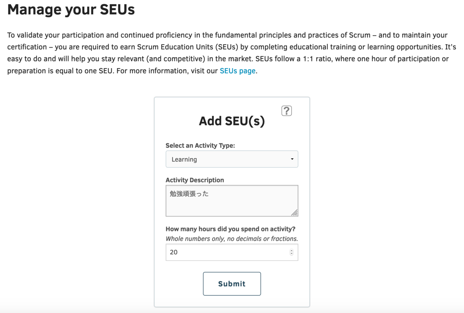464x313 pixels.
Task: Place cursor in the Japanese description text
Action: [x=189, y=194]
